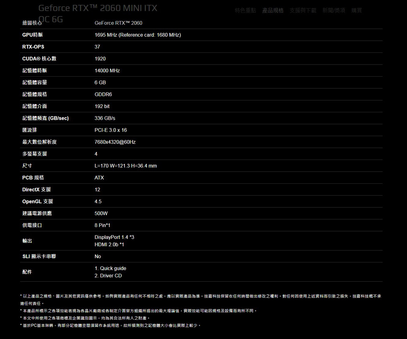The height and width of the screenshot is (339, 407).
Task: Switch to the 支援與下載 tab
Action: tap(303, 11)
